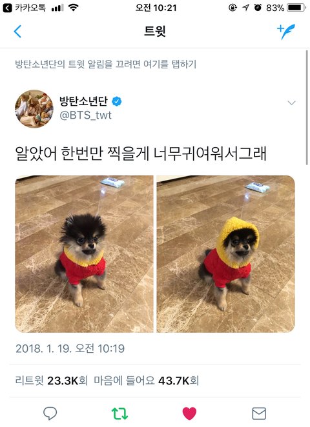Show the 마음에 들어요 43.7K list
The height and width of the screenshot is (427, 310).
pyautogui.click(x=146, y=381)
